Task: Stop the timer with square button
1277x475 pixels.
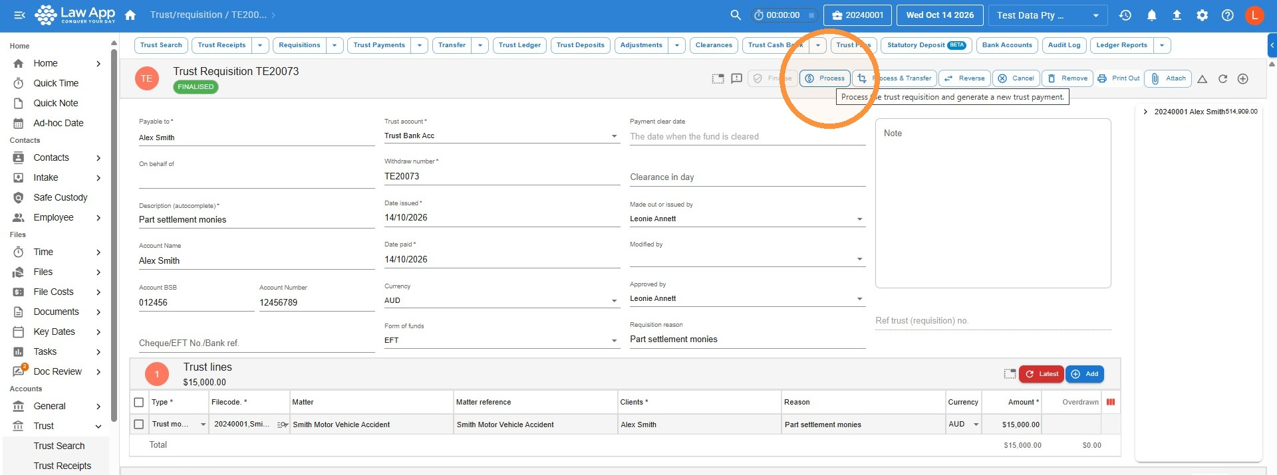Action: (811, 15)
